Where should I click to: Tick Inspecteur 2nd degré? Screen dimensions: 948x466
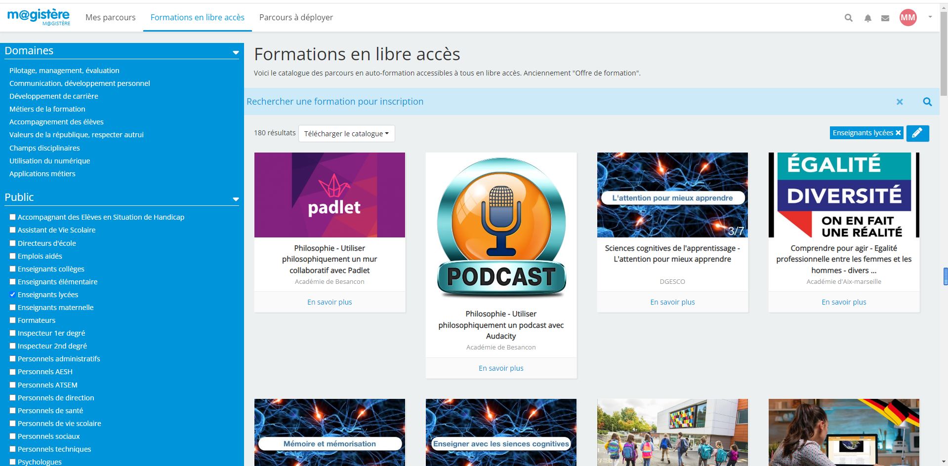point(13,346)
